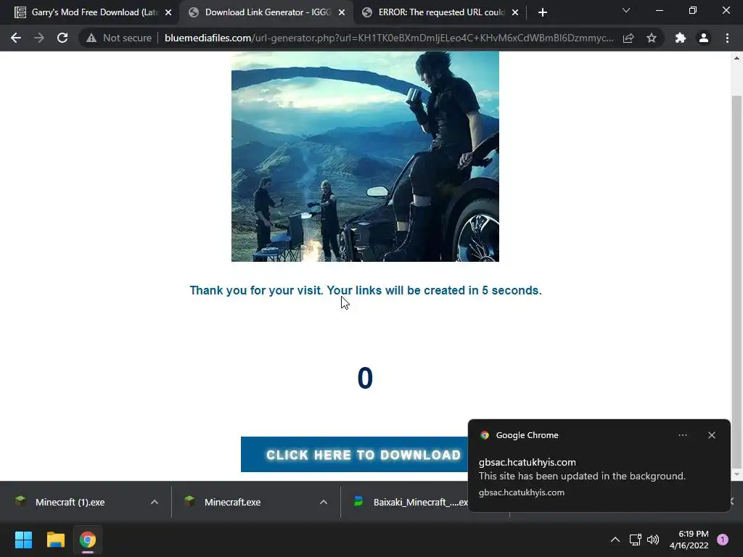Image resolution: width=743 pixels, height=557 pixels.
Task: Click the scrollbar down arrow
Action: [x=737, y=474]
